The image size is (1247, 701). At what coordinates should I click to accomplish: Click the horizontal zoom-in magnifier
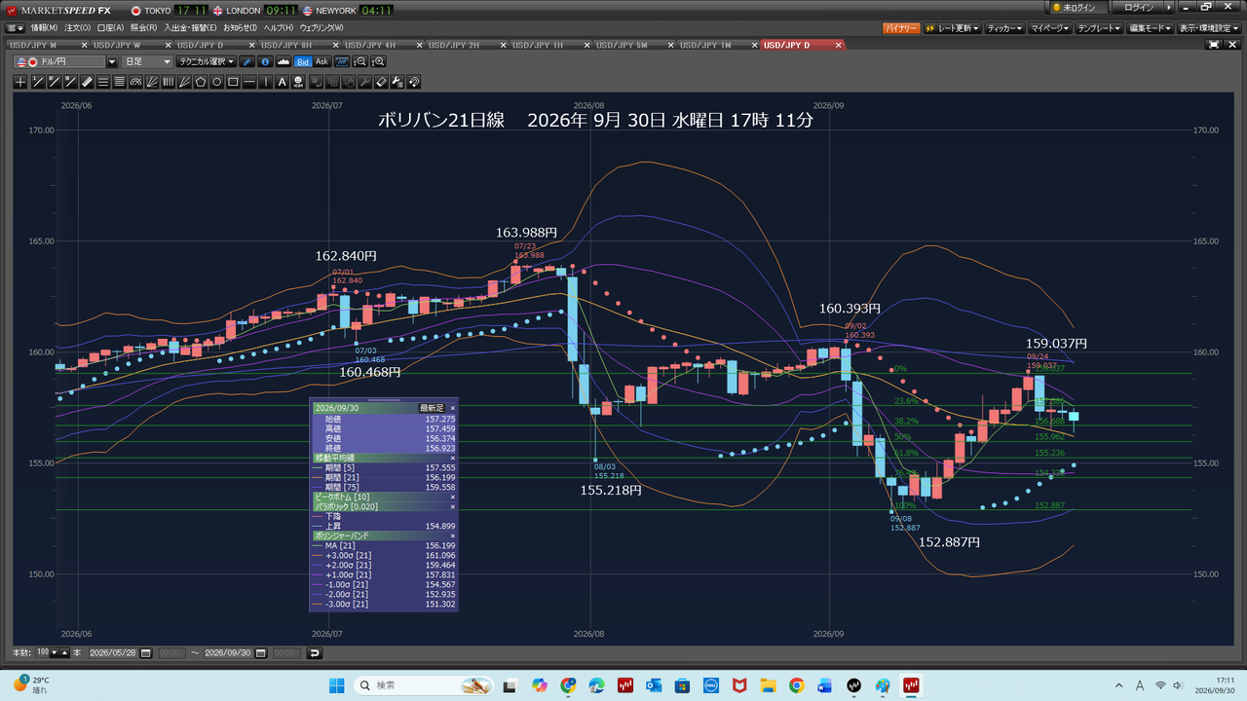coord(378,61)
